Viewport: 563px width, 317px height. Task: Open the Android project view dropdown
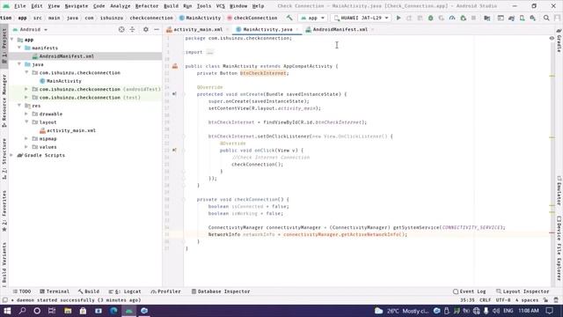(30, 29)
